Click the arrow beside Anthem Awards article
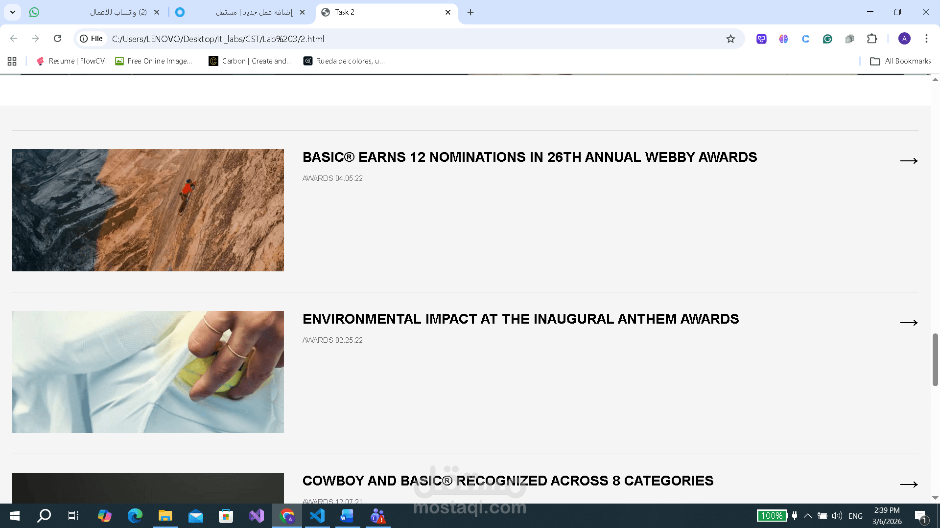 coord(909,323)
